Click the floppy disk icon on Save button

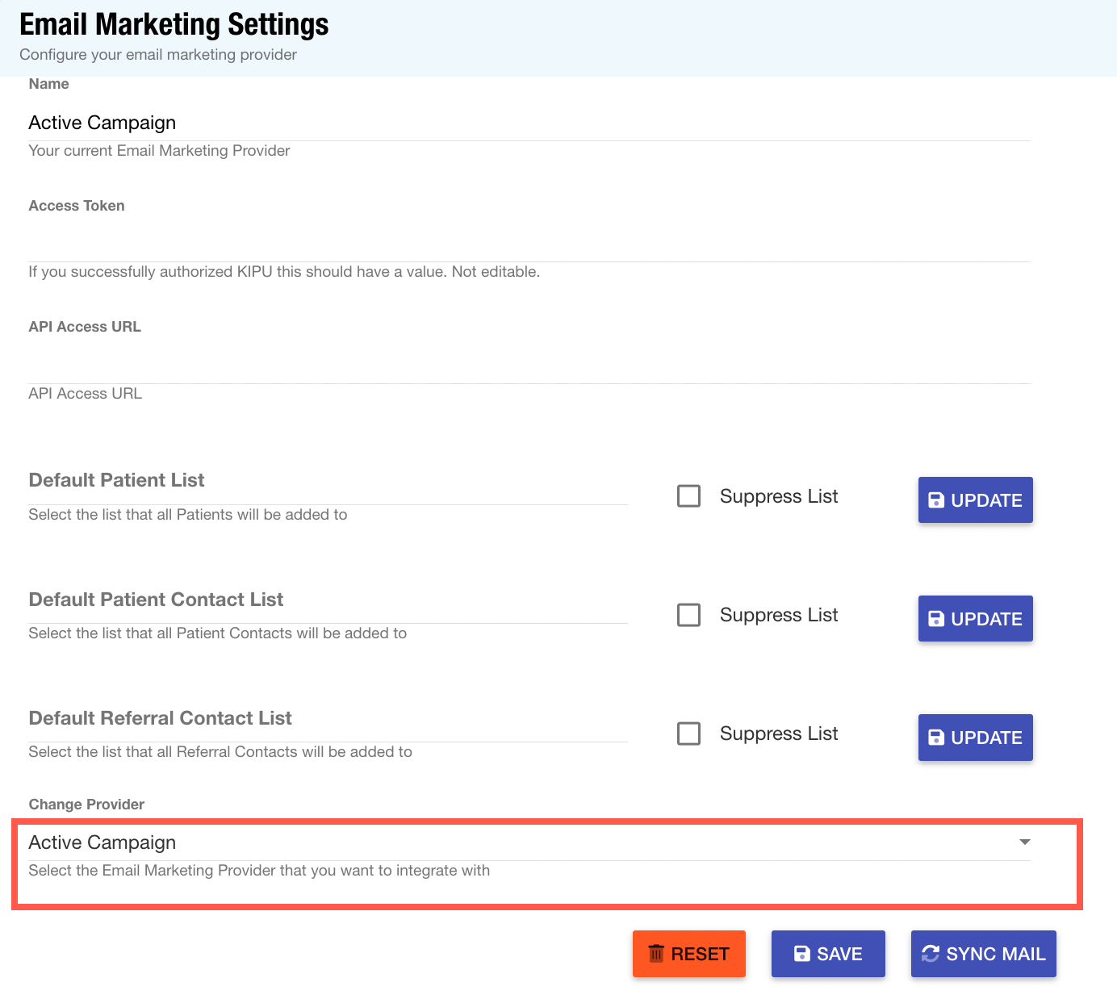point(801,954)
